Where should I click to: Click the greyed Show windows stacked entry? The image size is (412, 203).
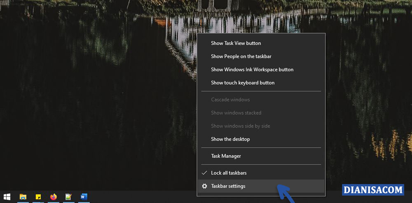point(261,113)
